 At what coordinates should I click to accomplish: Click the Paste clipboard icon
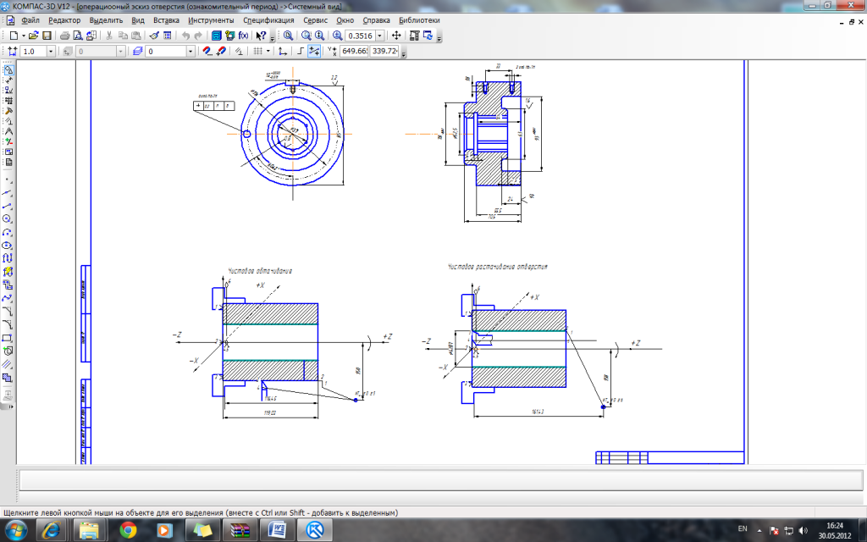pyautogui.click(x=135, y=36)
